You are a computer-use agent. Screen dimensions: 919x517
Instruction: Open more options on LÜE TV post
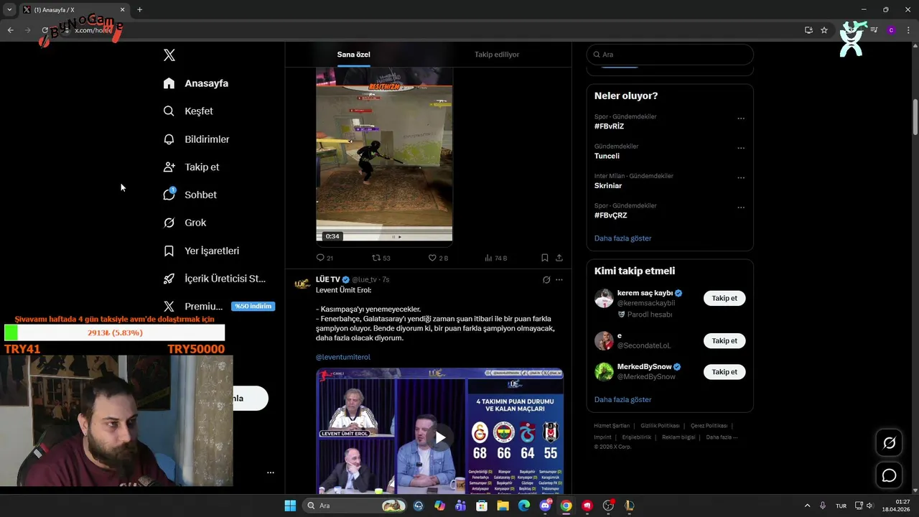[559, 280]
